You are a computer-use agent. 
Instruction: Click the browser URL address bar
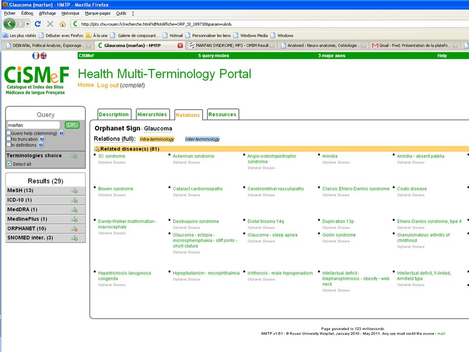point(269,24)
